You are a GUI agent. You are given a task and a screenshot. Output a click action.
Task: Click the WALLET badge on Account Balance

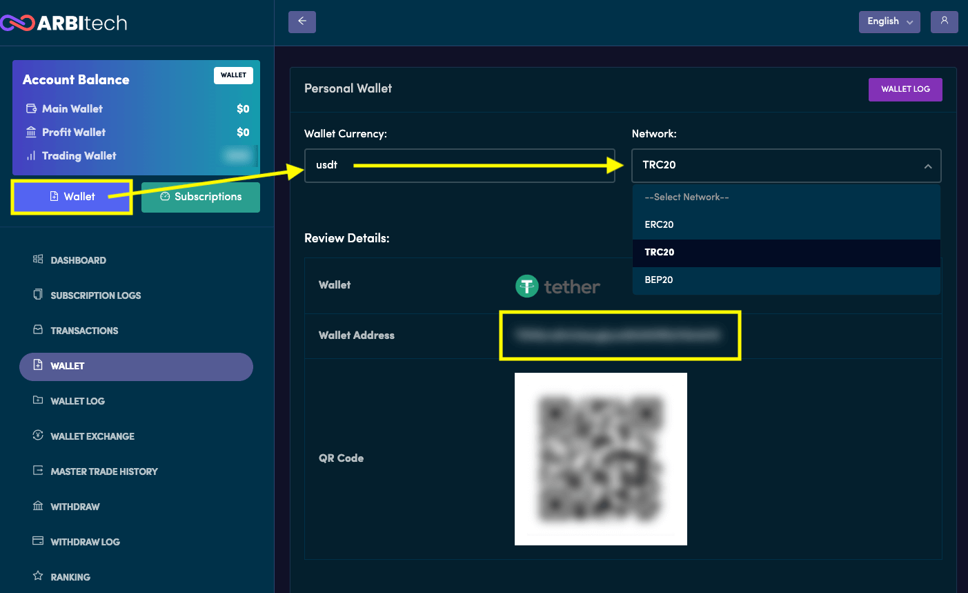point(233,75)
